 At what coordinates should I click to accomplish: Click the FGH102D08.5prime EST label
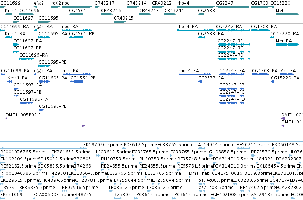[x=232, y=195]
